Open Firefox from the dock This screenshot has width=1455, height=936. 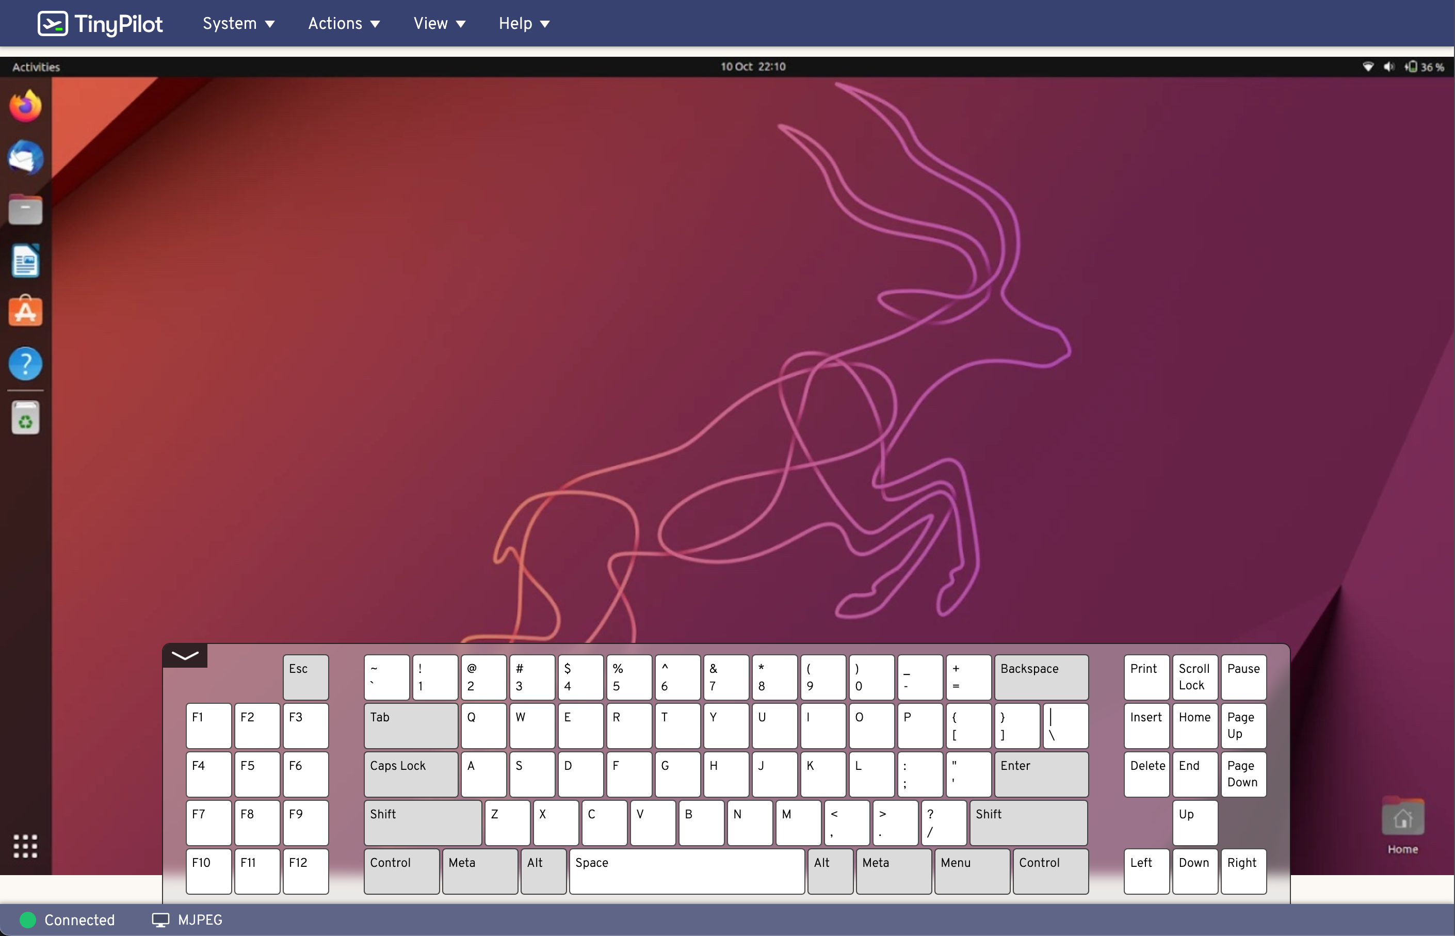point(25,106)
